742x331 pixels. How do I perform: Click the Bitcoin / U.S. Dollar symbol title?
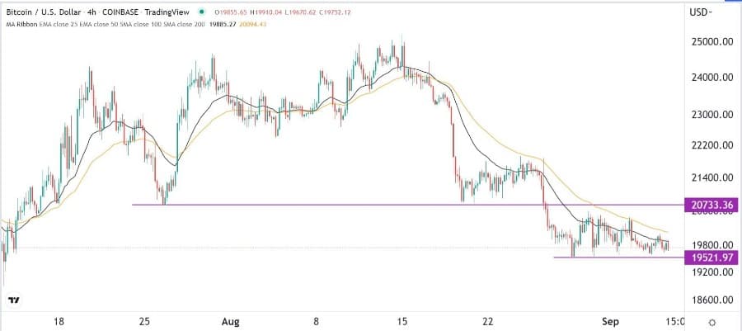43,12
